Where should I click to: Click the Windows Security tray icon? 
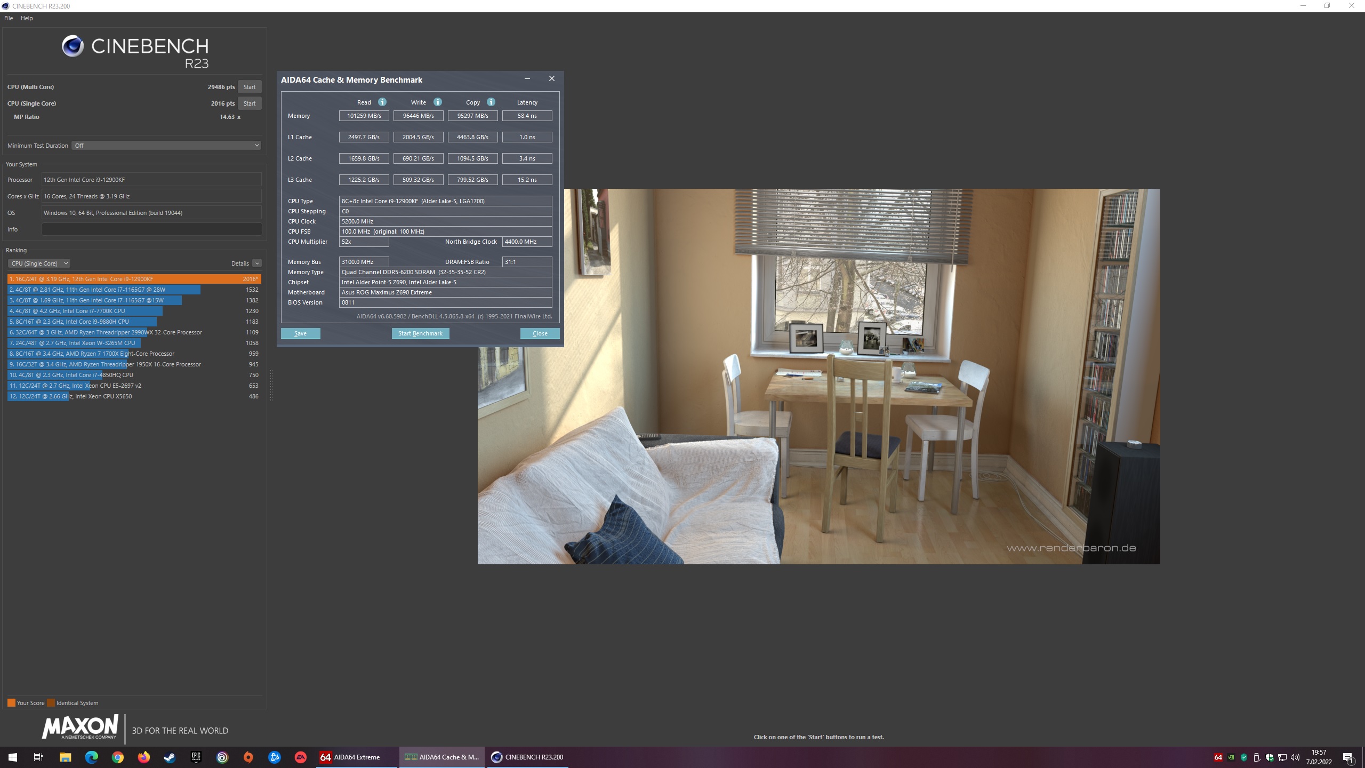click(x=1269, y=757)
